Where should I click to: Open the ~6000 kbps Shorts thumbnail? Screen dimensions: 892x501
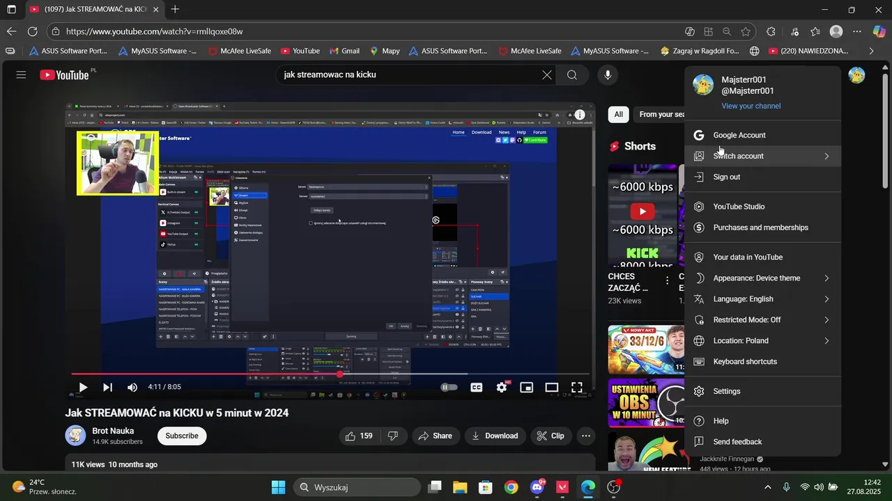(643, 216)
